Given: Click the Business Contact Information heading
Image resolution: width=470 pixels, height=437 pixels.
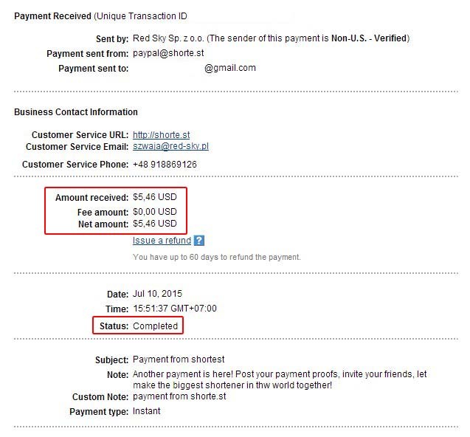Looking at the screenshot, I should pos(76,112).
